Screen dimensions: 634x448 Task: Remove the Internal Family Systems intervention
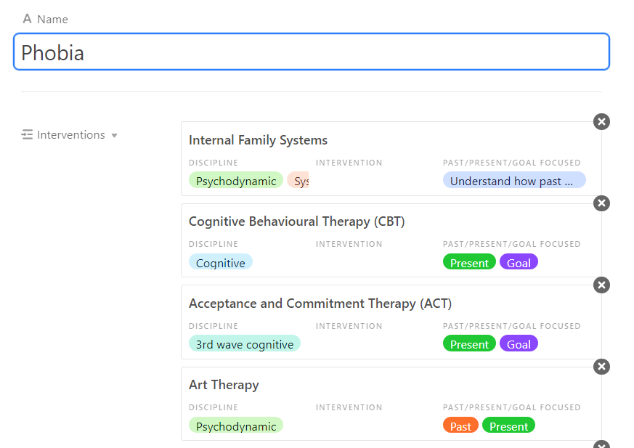click(601, 122)
